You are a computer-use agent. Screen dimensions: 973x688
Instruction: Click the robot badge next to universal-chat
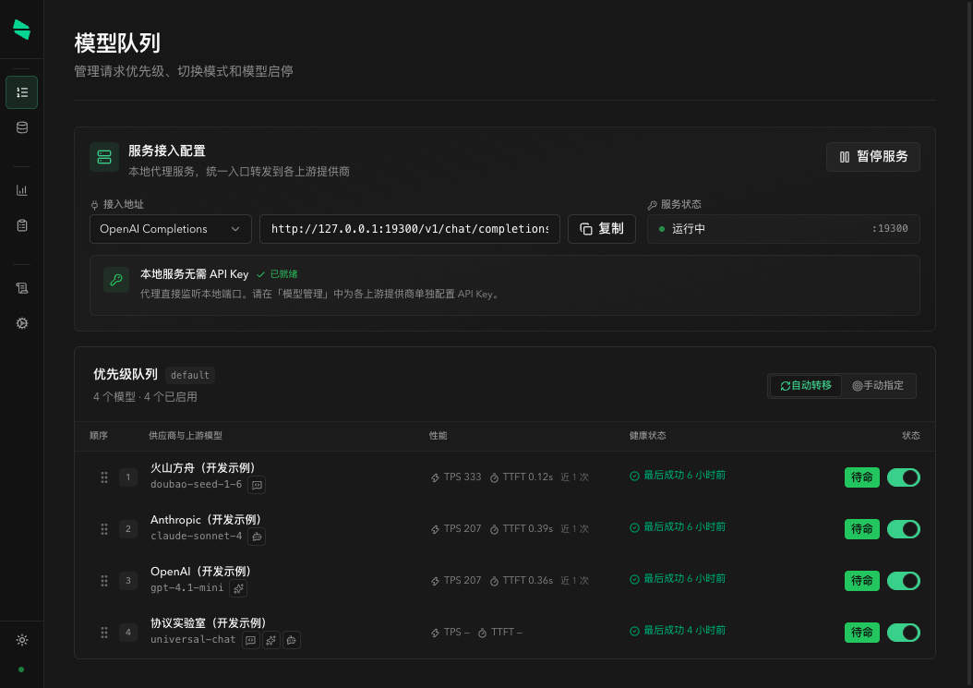[292, 640]
